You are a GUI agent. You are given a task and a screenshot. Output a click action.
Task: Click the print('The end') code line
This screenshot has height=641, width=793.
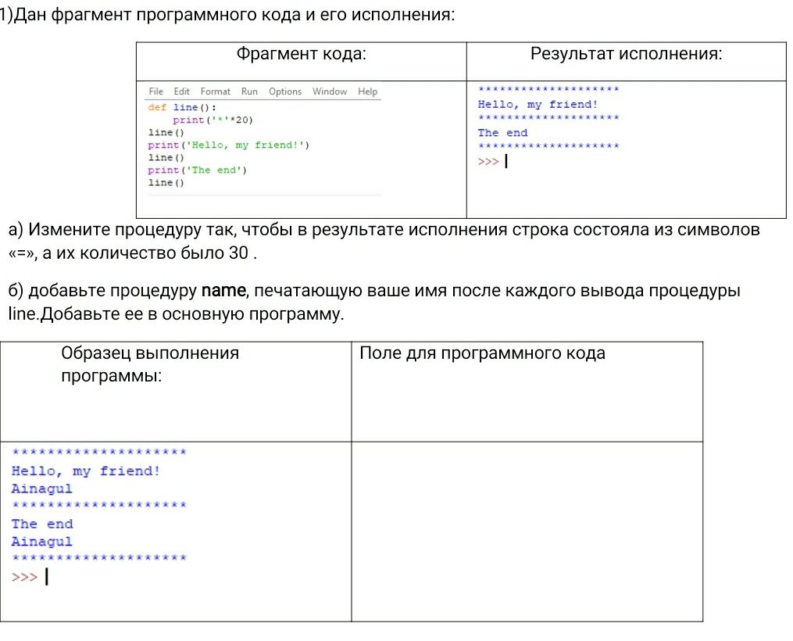click(197, 170)
